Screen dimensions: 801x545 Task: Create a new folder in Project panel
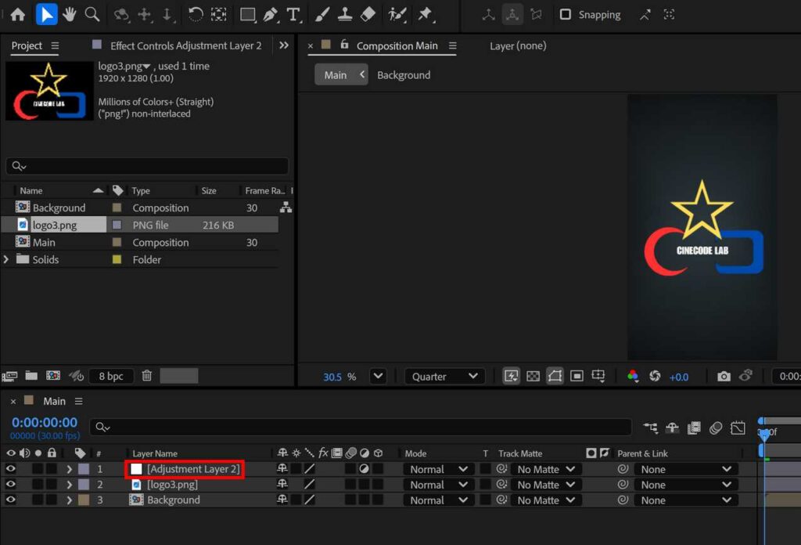click(31, 376)
